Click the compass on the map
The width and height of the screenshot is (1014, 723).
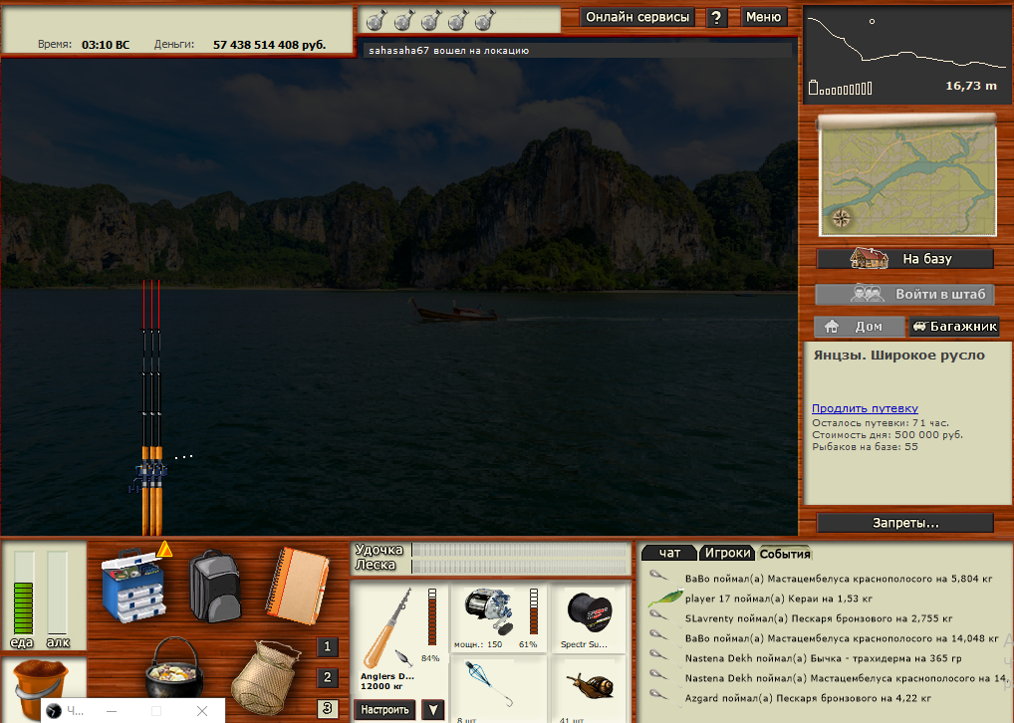[x=841, y=218]
